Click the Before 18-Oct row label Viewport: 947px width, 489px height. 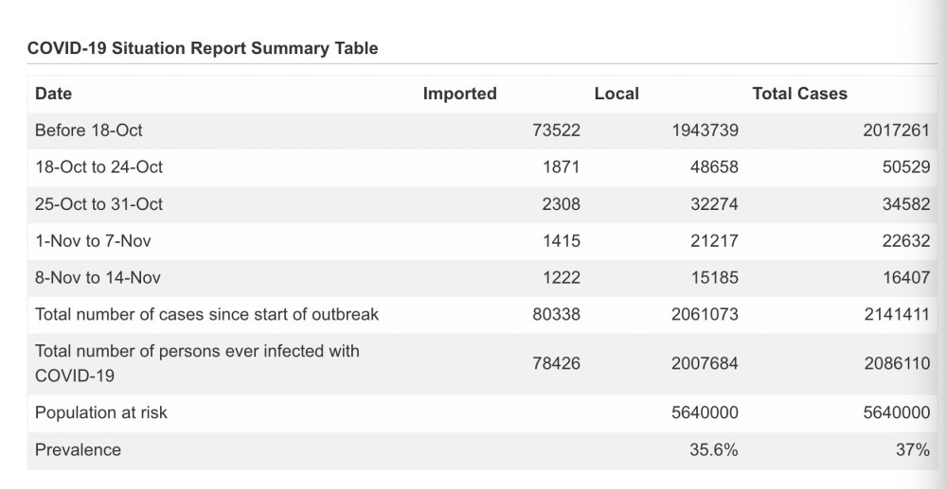pos(89,131)
